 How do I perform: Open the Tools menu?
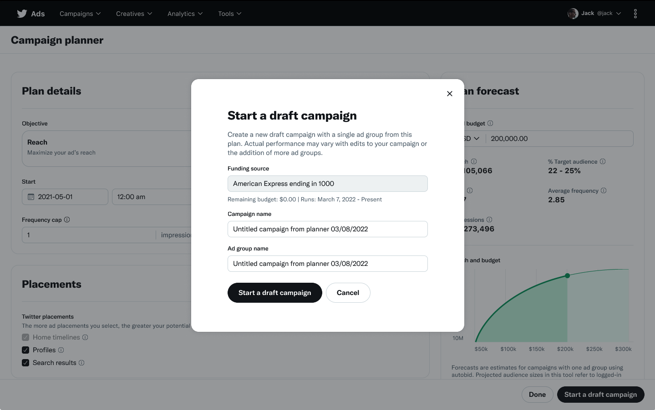(229, 14)
